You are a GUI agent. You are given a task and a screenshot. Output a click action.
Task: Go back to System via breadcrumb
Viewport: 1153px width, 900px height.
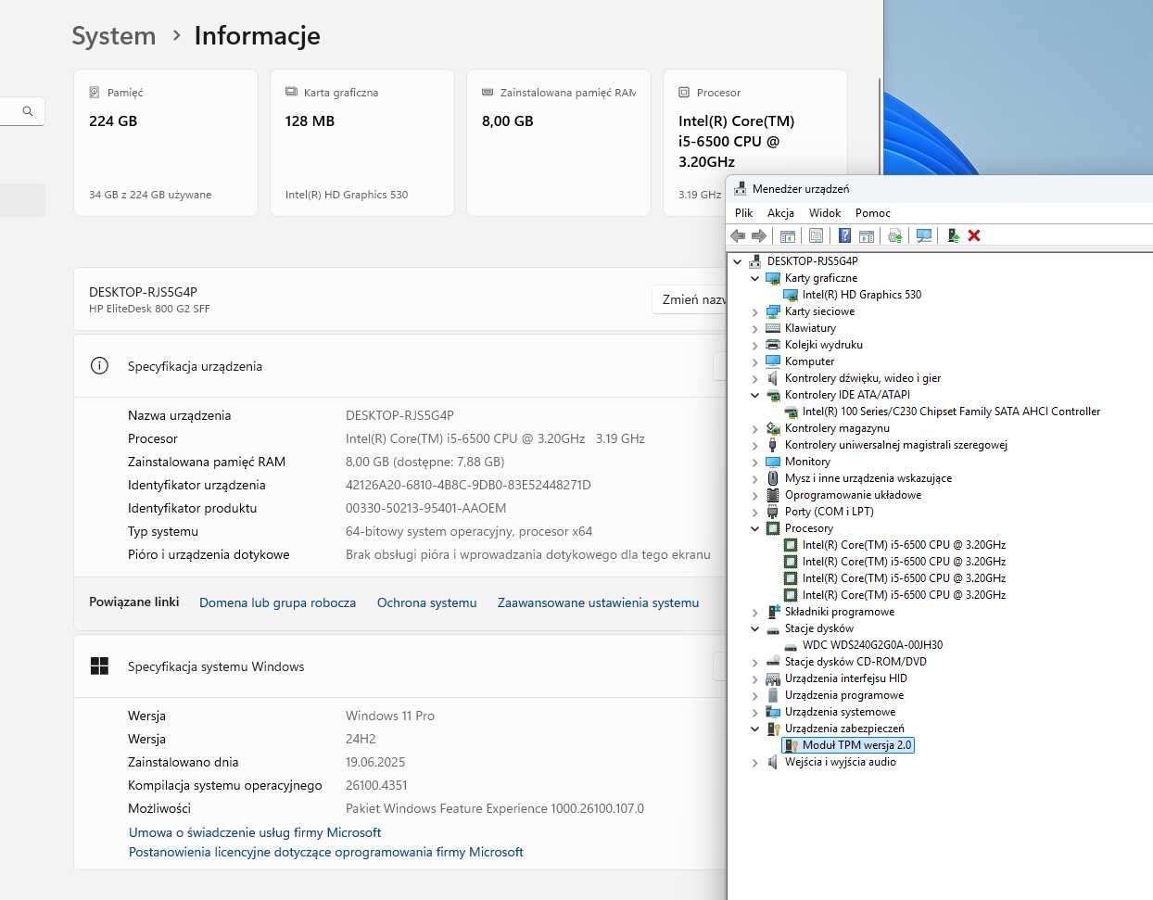(x=114, y=36)
